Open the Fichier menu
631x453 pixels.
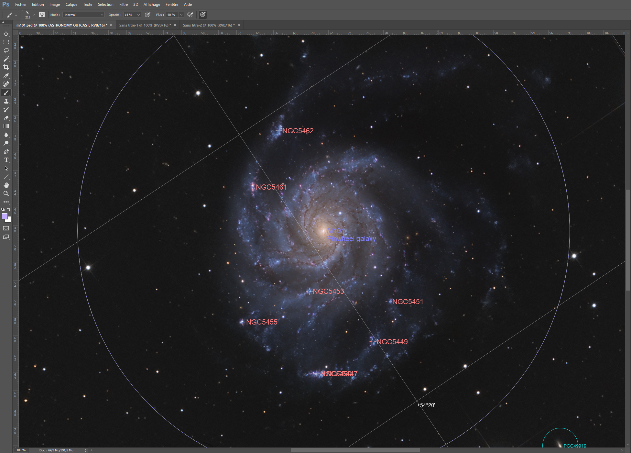point(21,5)
